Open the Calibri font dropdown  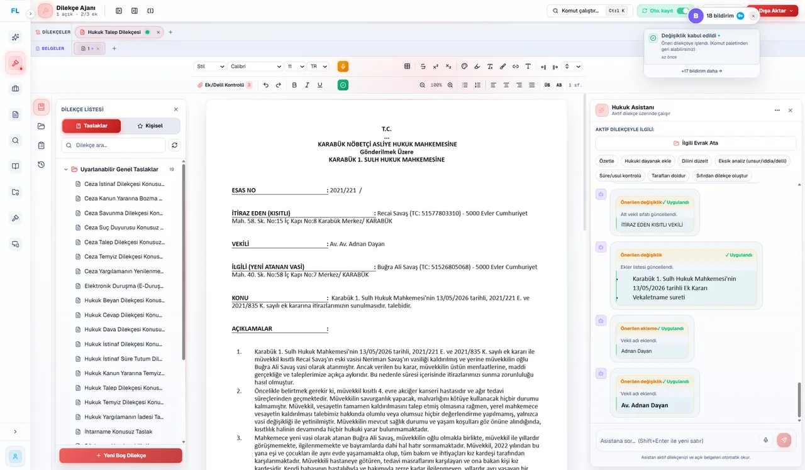click(x=255, y=66)
